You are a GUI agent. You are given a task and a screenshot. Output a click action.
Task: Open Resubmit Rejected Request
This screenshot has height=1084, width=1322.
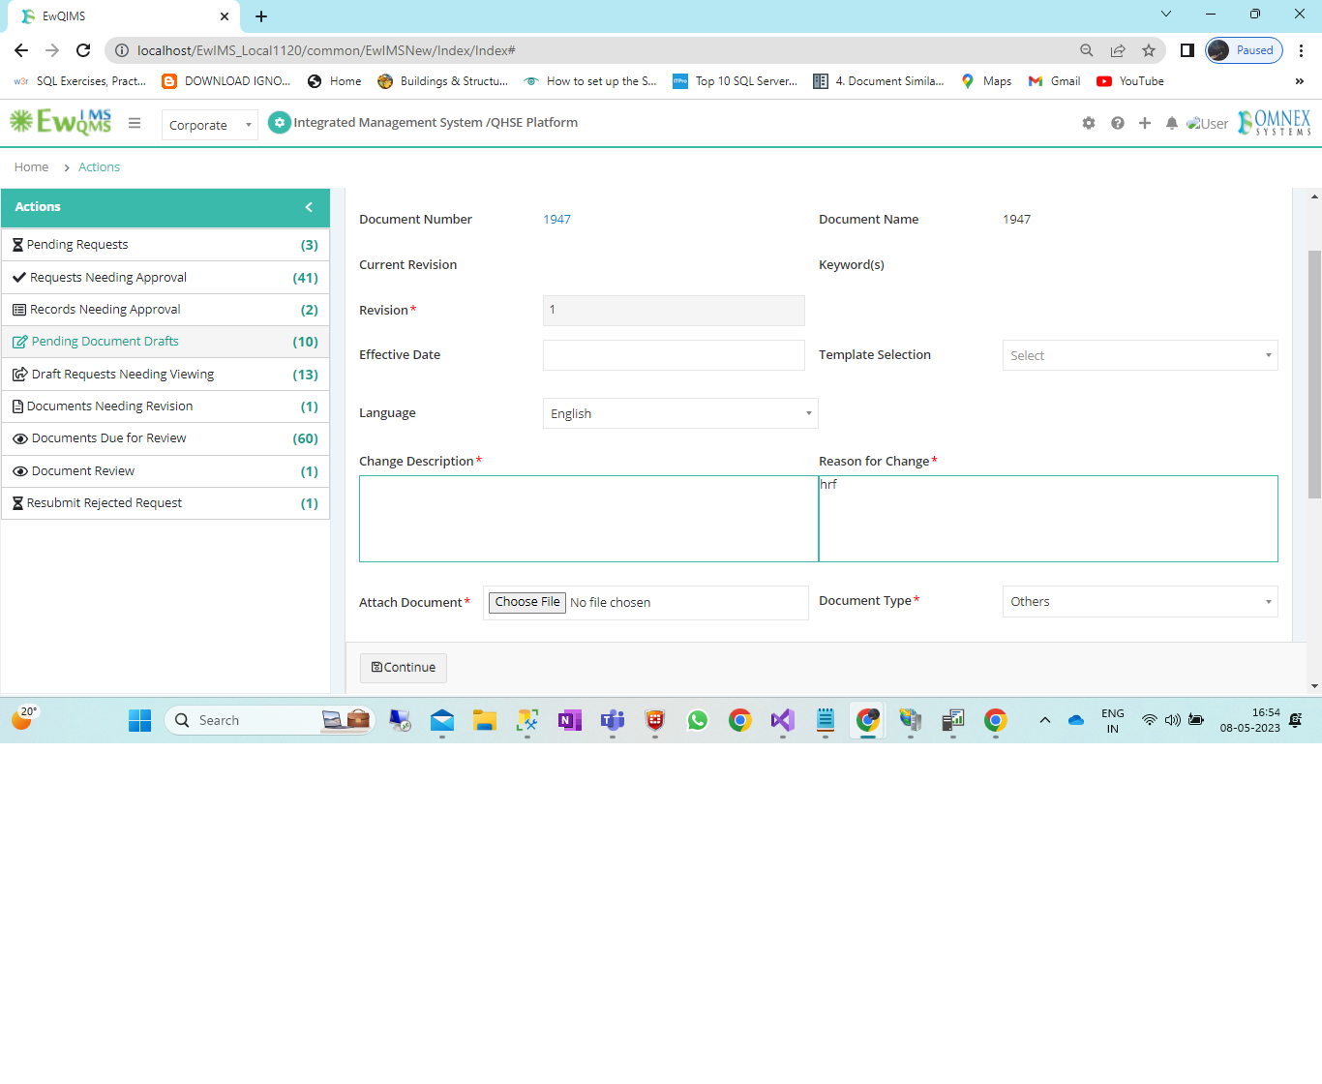coord(165,503)
